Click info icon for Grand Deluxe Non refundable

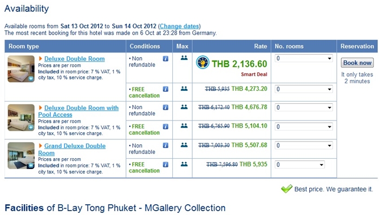click(166, 145)
